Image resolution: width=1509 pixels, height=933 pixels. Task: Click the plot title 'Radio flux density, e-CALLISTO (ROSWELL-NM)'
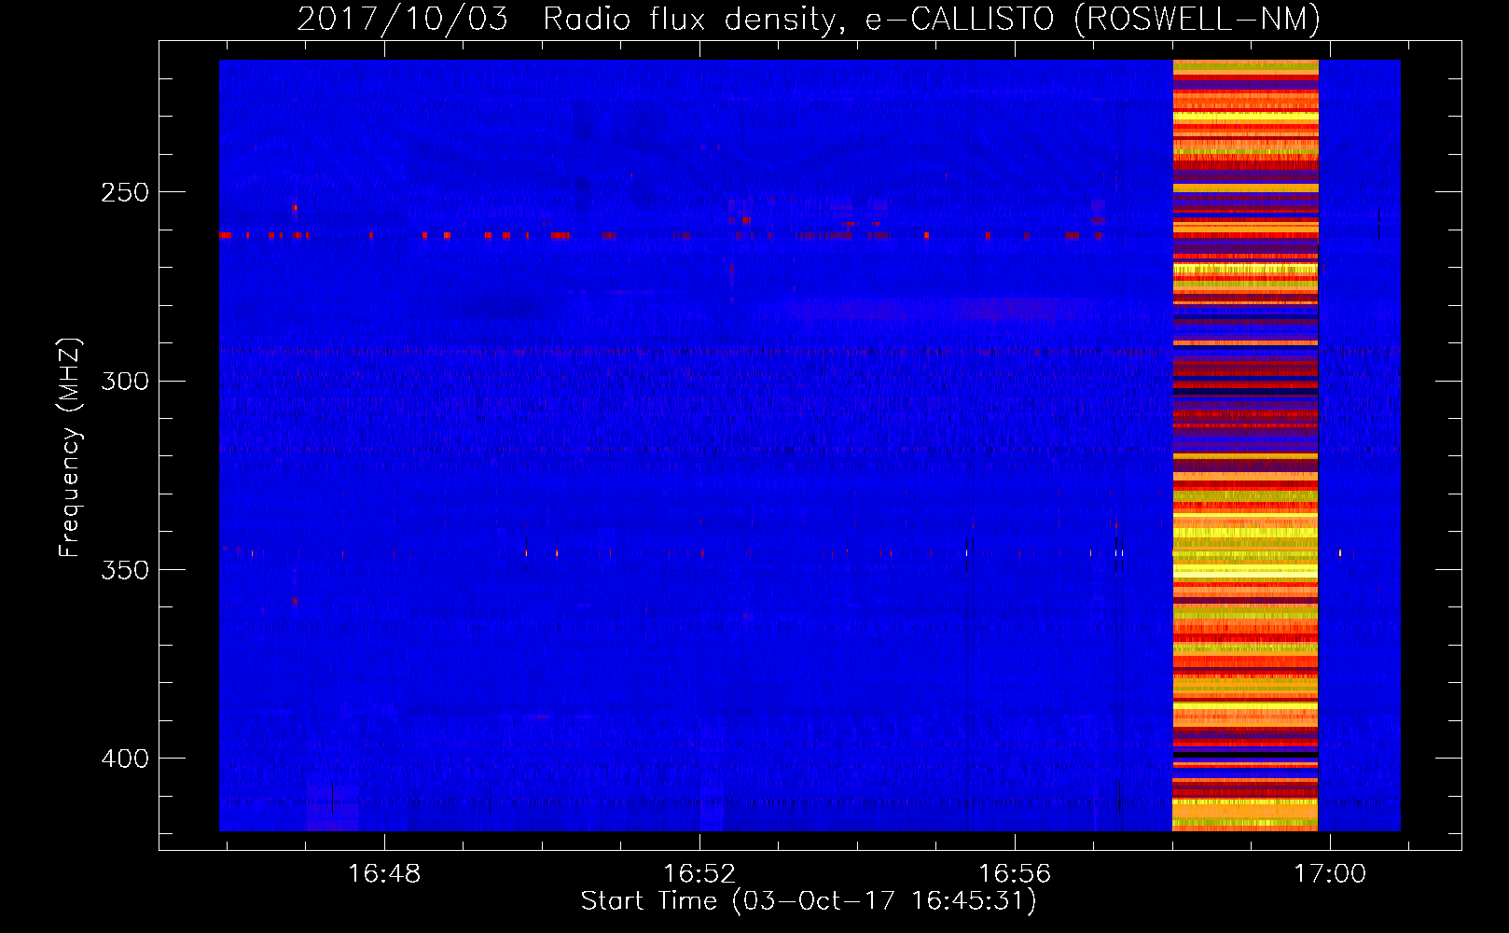(932, 19)
